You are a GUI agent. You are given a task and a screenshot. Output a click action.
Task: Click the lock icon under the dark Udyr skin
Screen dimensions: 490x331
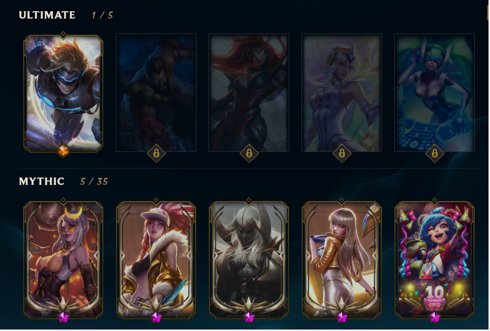point(156,154)
